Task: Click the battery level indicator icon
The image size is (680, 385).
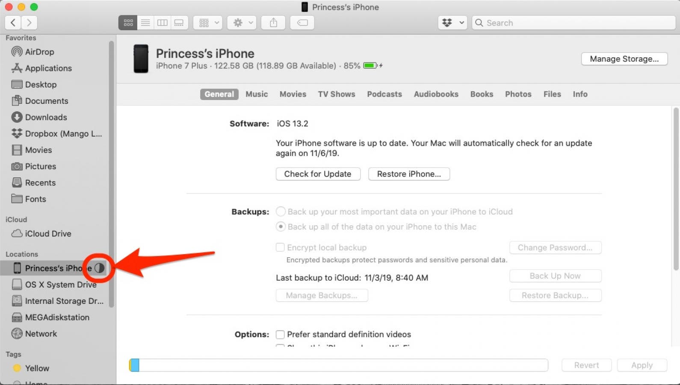Action: pyautogui.click(x=370, y=65)
